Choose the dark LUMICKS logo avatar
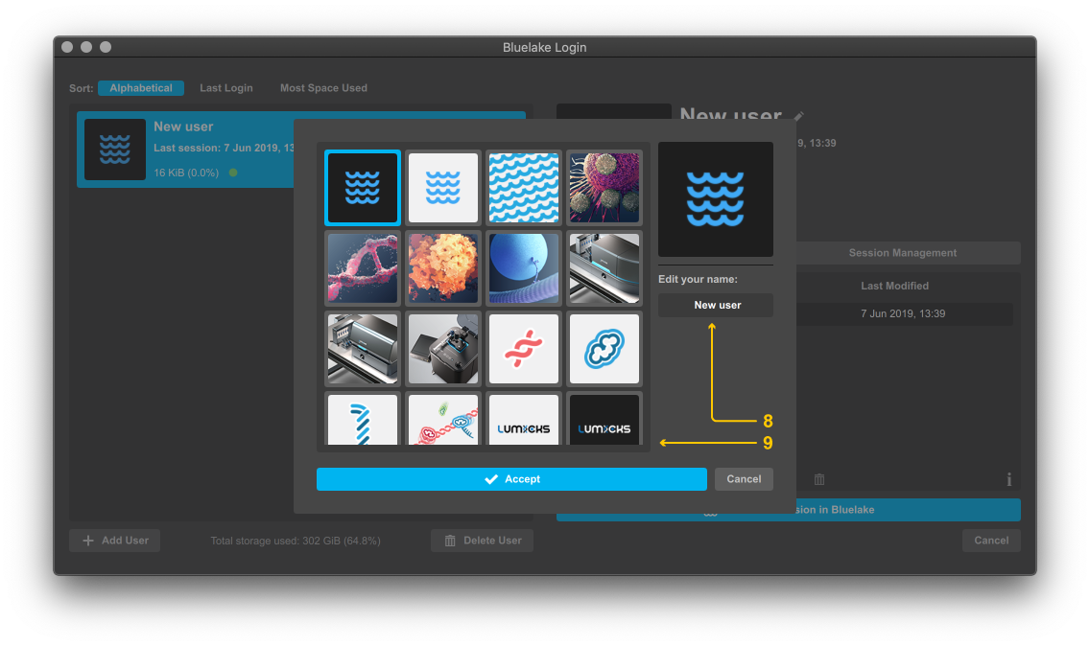 tap(604, 422)
